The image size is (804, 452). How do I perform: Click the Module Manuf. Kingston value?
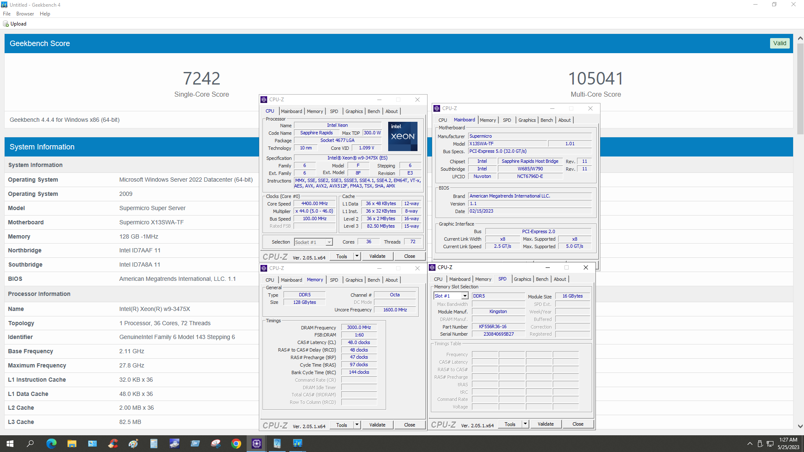(x=498, y=312)
